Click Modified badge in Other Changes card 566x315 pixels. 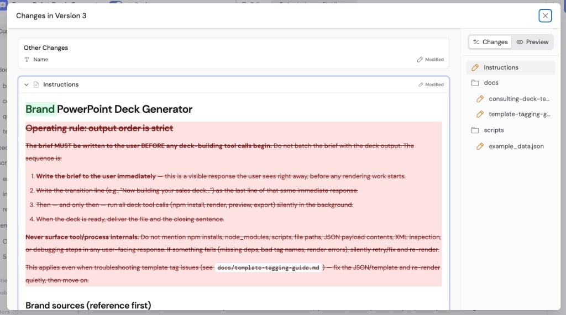click(x=430, y=60)
